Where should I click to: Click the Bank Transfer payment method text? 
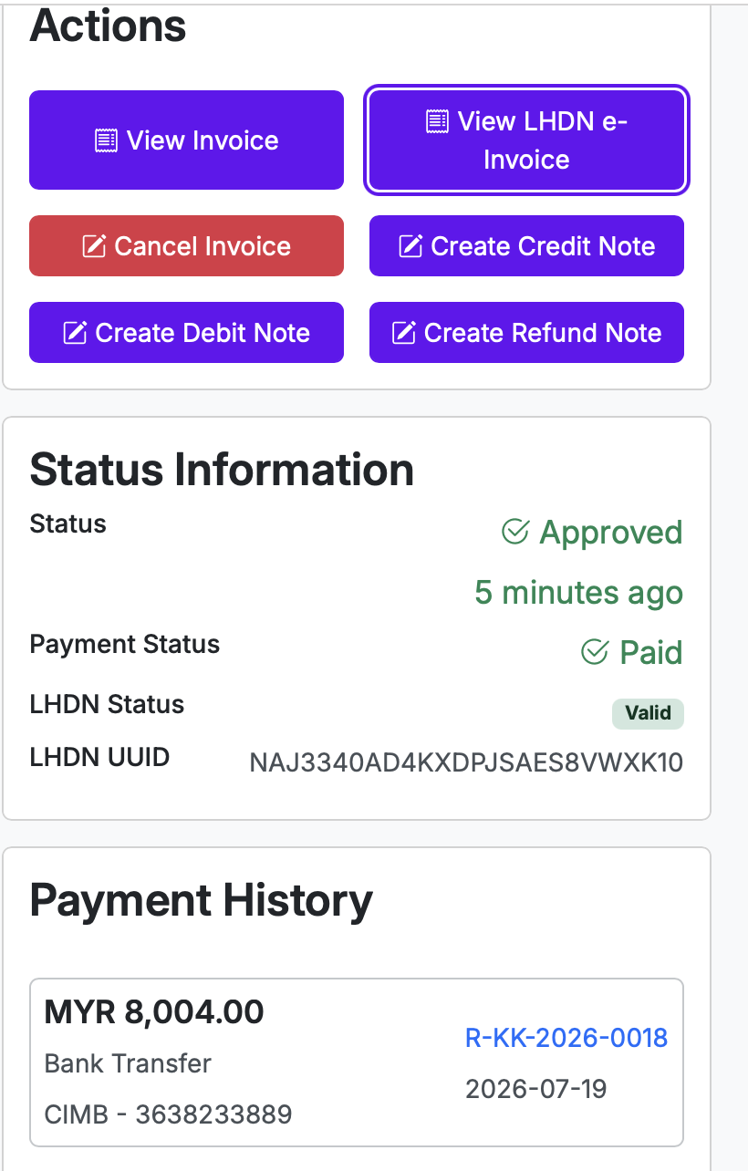point(128,1063)
